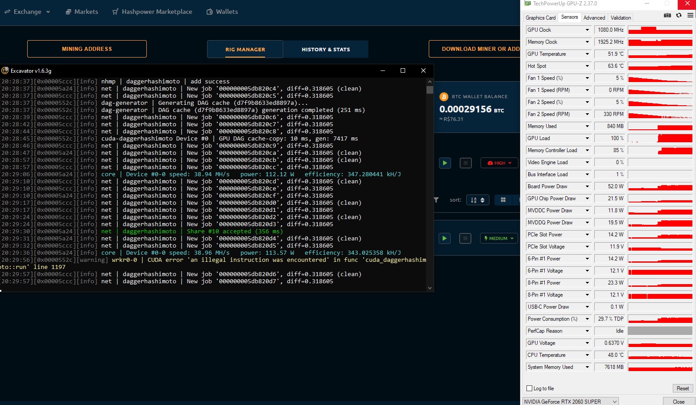
Task: Open the HIGH power mode dropdown
Action: point(499,163)
